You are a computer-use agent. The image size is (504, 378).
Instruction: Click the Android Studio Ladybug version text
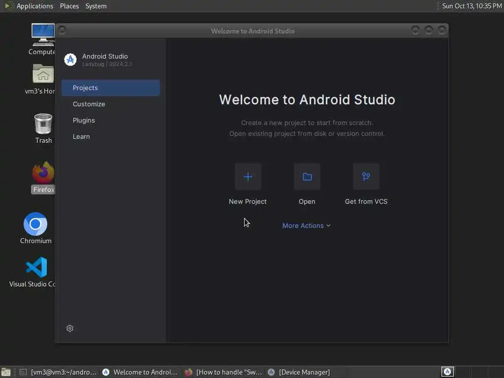pos(107,64)
